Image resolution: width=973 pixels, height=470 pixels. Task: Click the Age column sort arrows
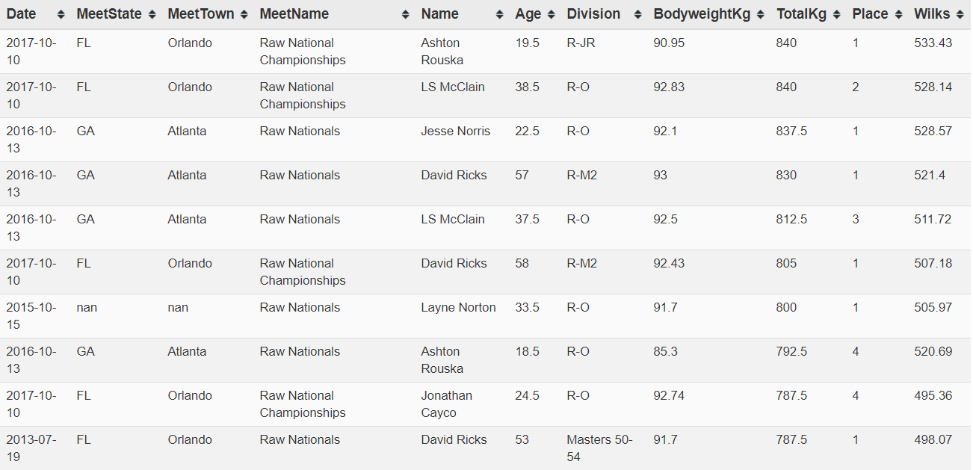coord(552,14)
